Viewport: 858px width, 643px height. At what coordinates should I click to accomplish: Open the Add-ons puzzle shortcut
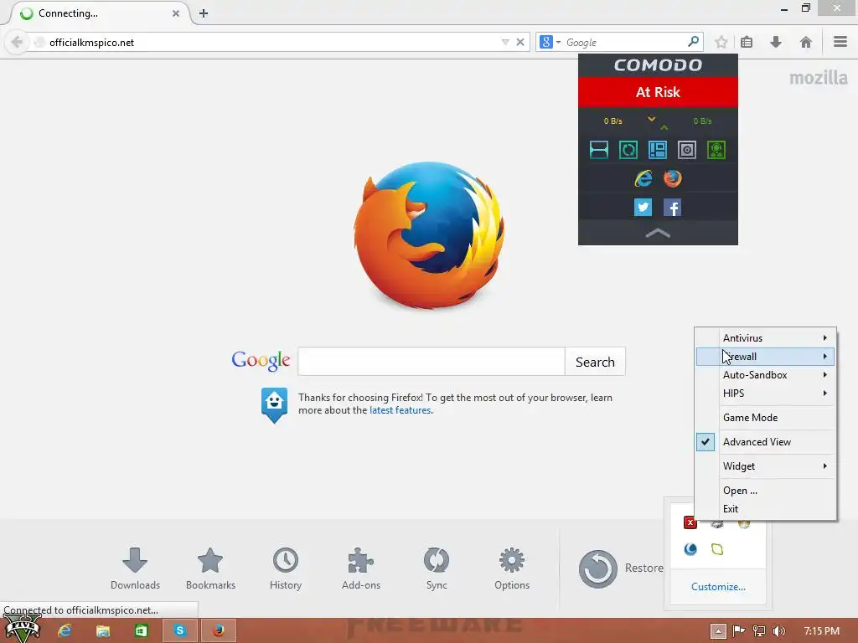360,568
